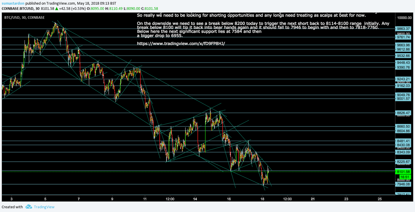Click the time axis label 23
Viewport: 415px width, 212px height.
346,199
